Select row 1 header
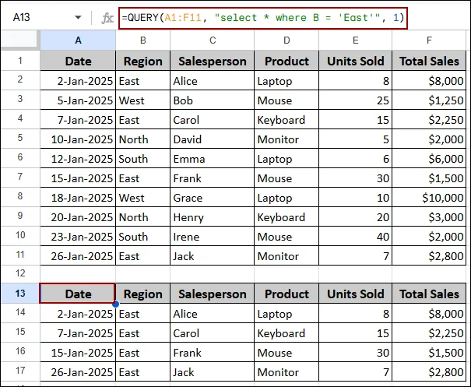471x387 pixels. [x=20, y=61]
